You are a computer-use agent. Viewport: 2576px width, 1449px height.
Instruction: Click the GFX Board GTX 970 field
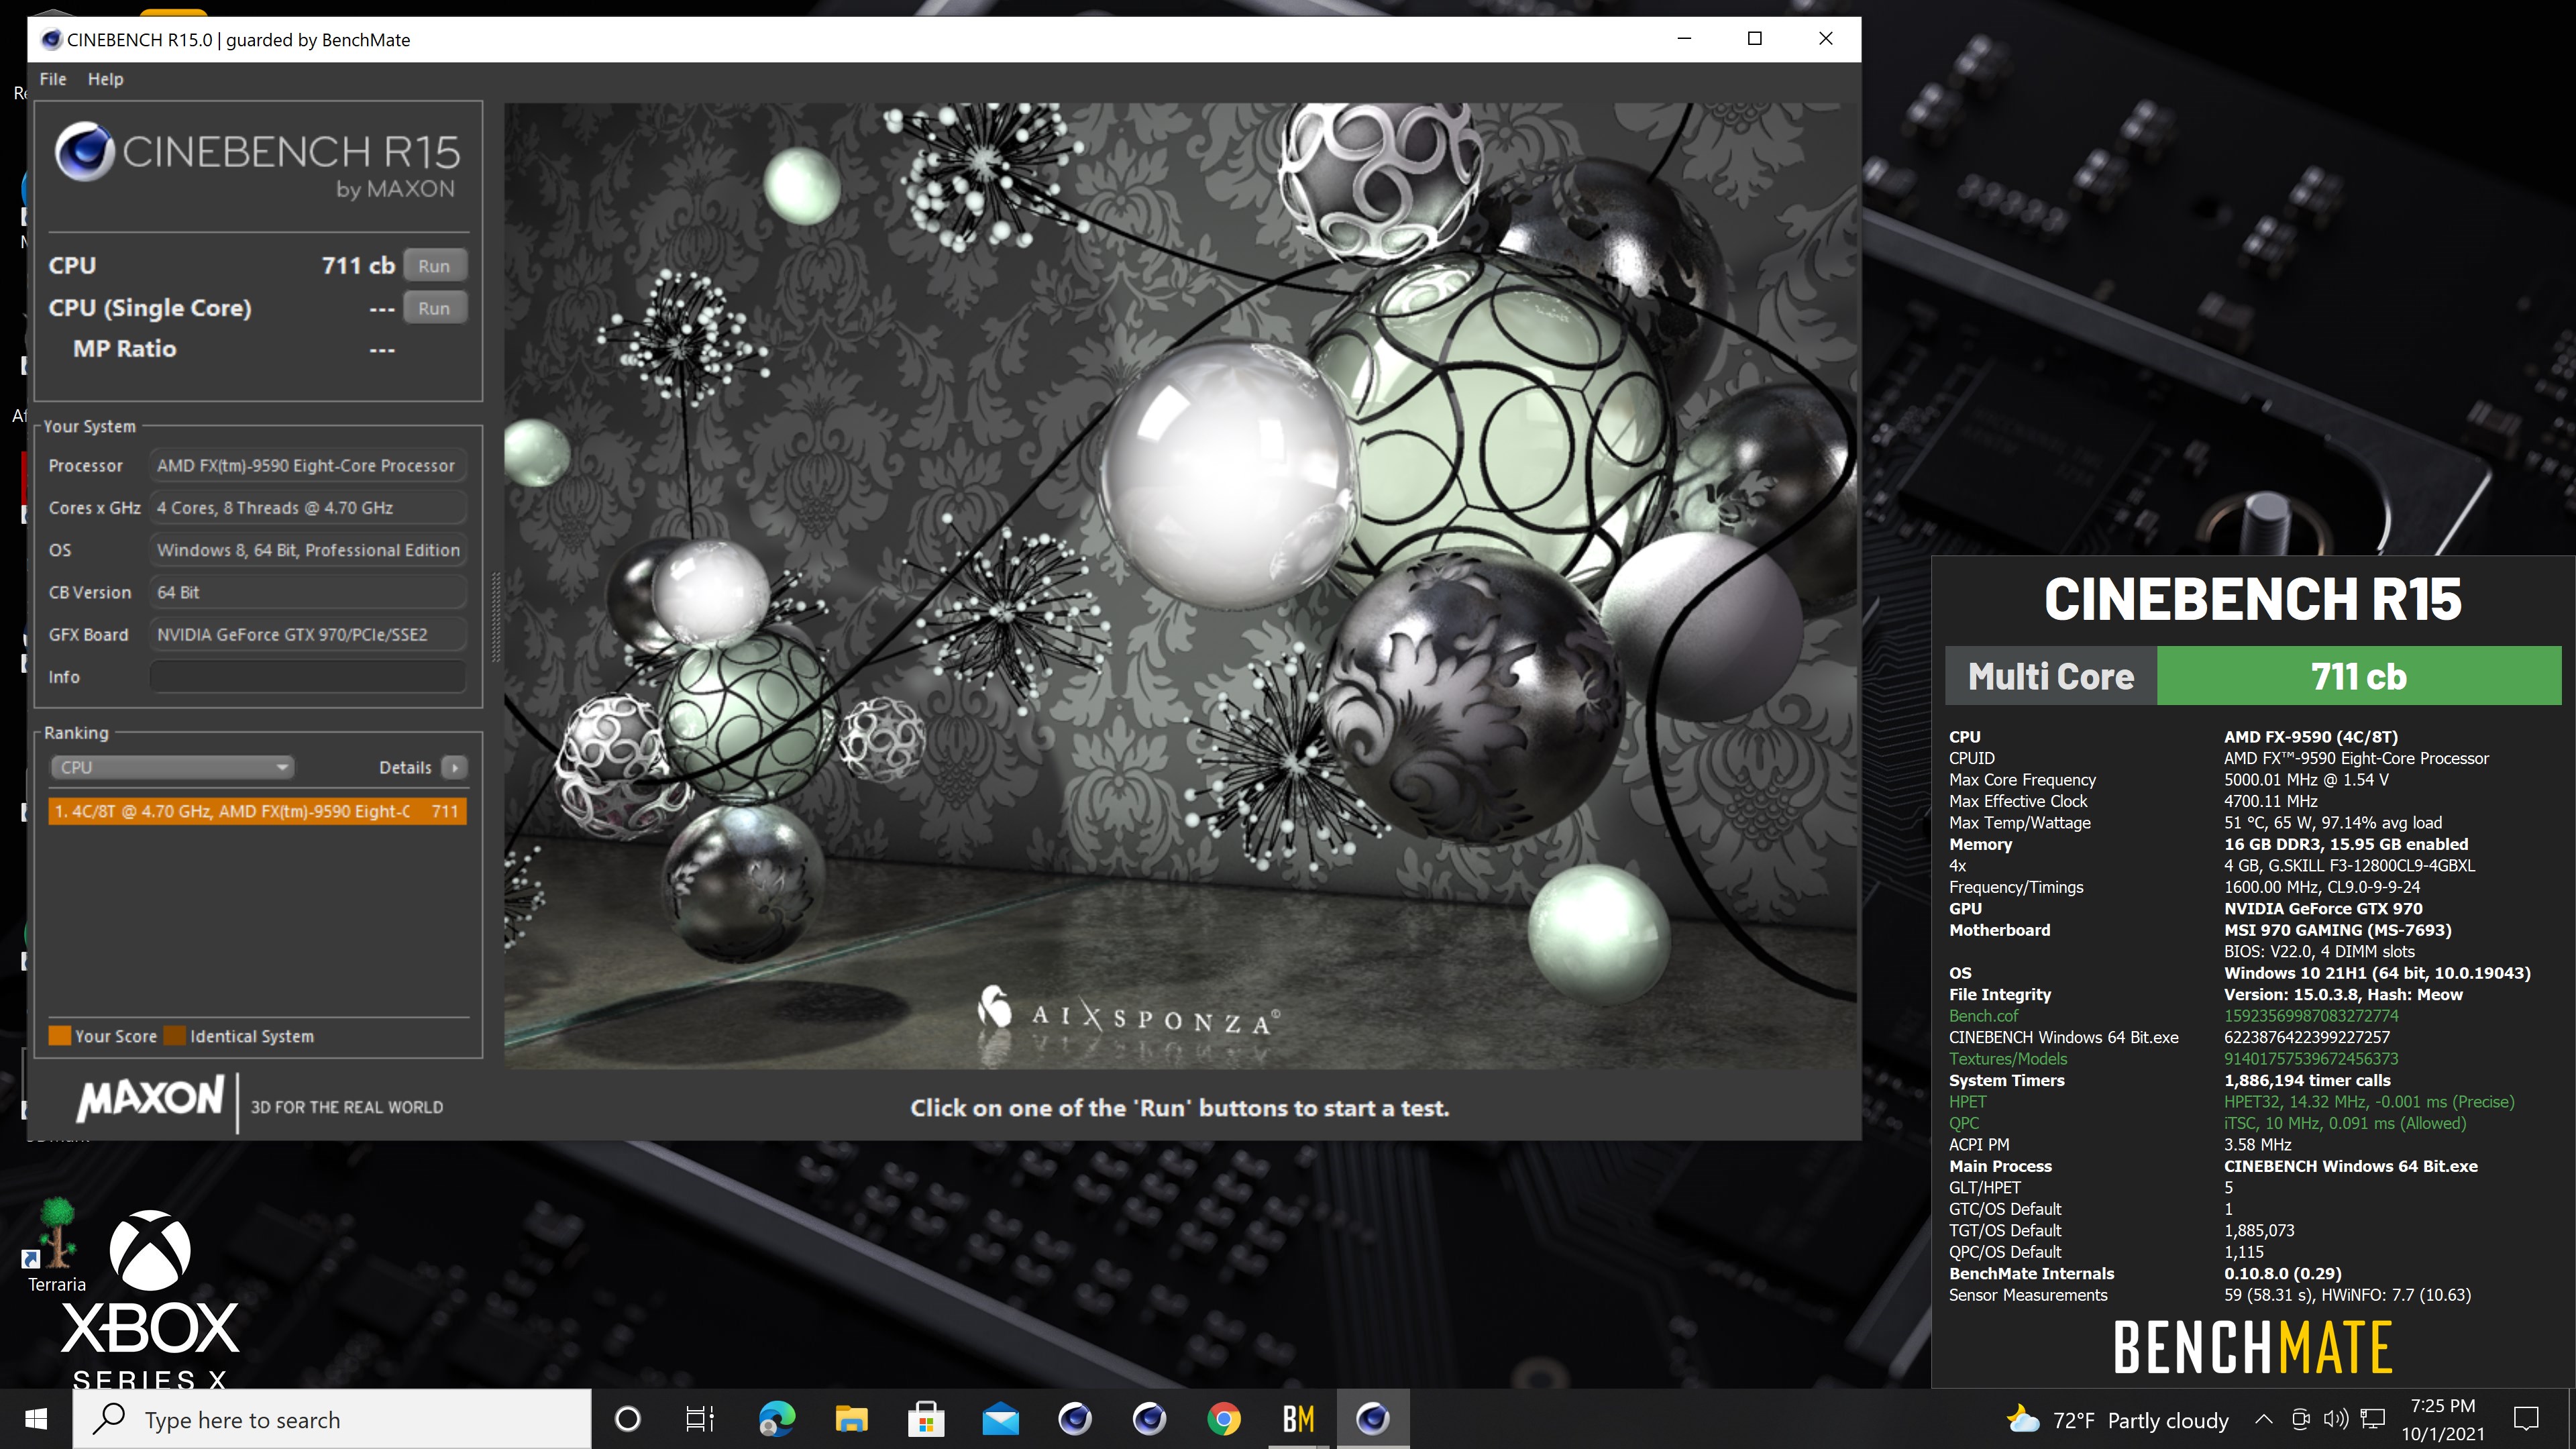[x=308, y=635]
